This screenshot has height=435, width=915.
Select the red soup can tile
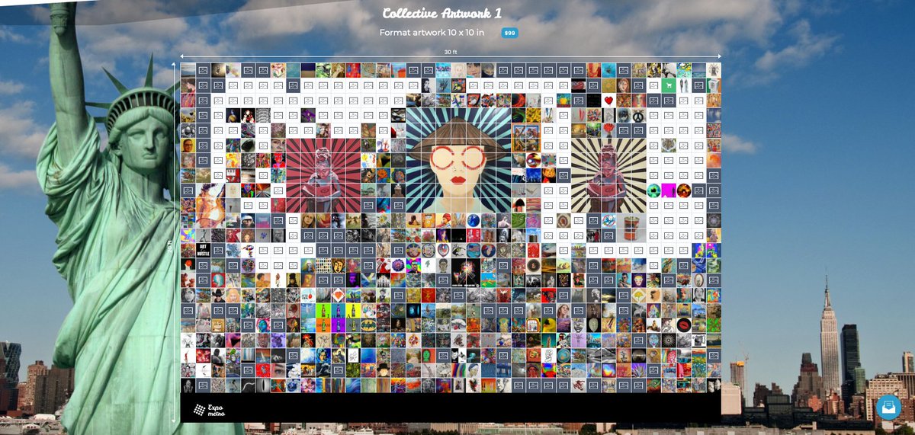631,228
